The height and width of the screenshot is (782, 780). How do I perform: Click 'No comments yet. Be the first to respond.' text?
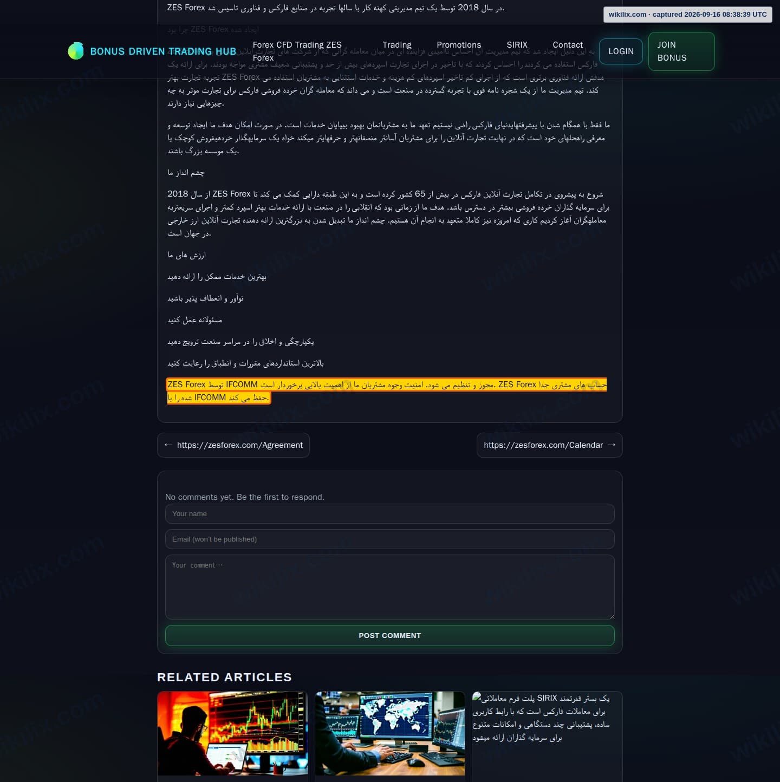245,497
